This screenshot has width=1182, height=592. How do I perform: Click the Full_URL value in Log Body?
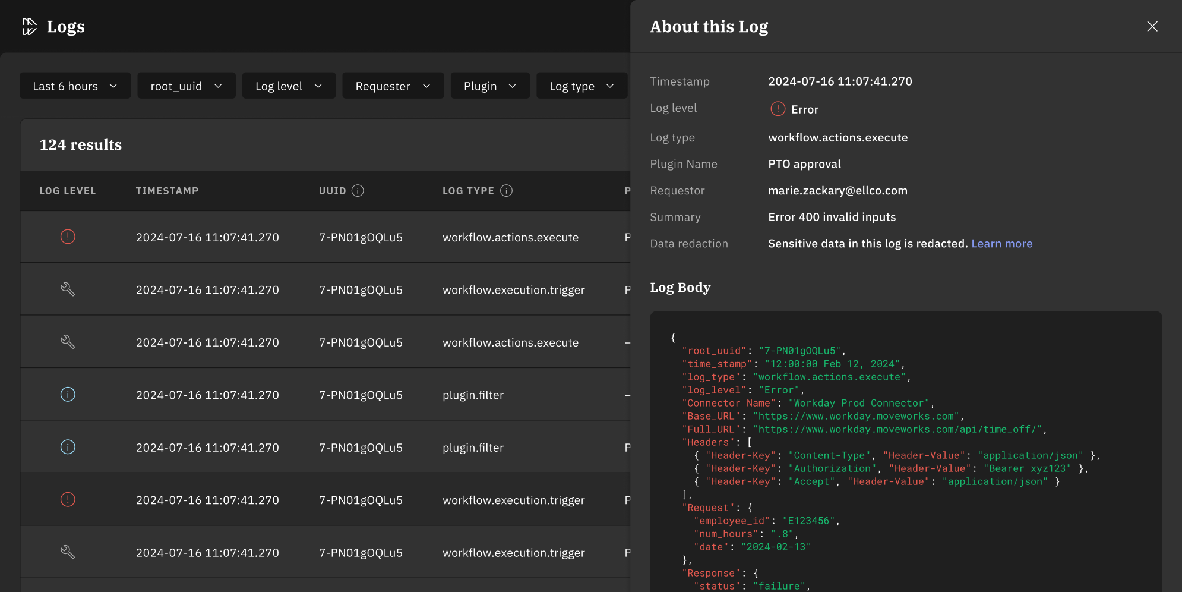897,429
